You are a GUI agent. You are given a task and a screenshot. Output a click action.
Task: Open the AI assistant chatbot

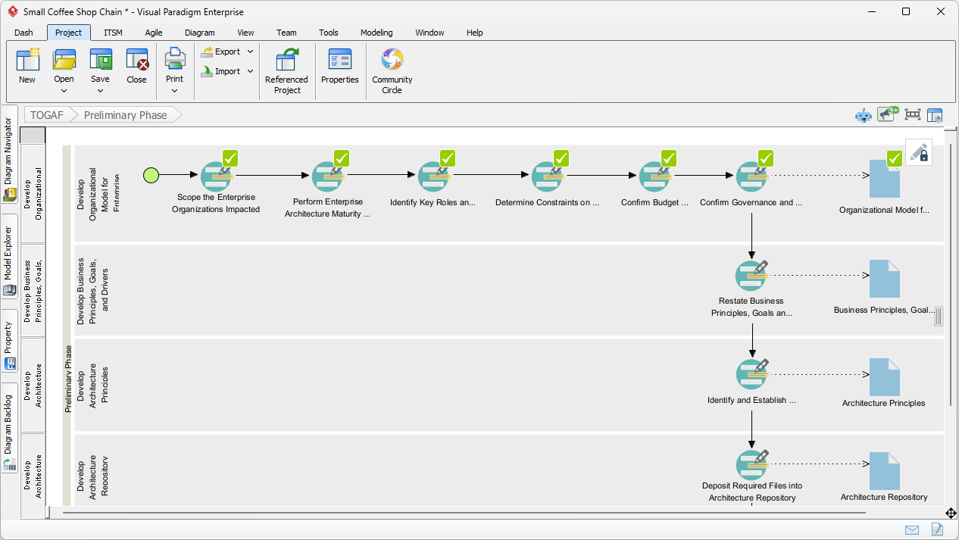coord(864,114)
